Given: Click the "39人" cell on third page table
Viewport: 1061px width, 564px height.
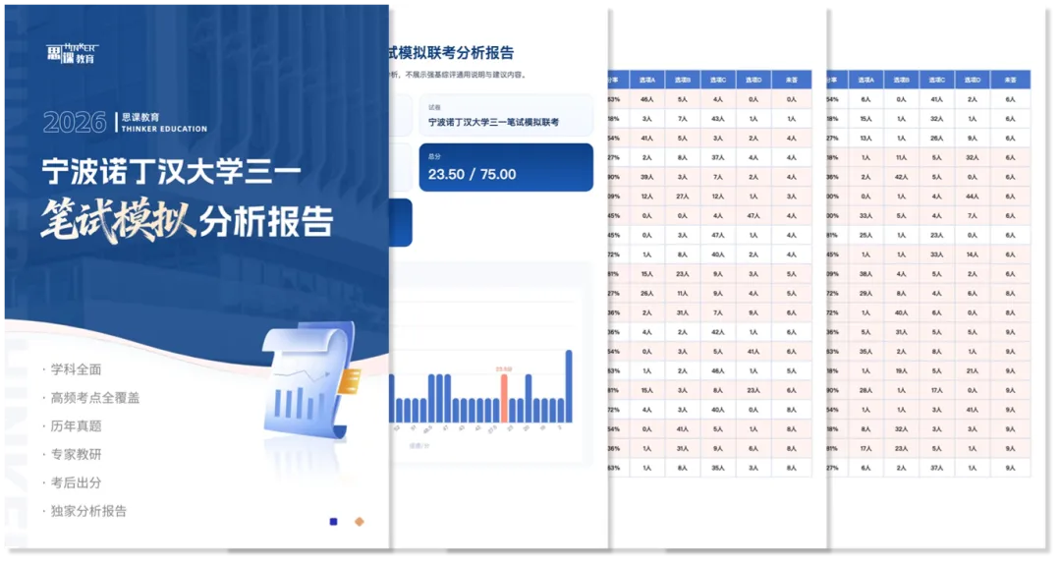Looking at the screenshot, I should click(646, 177).
